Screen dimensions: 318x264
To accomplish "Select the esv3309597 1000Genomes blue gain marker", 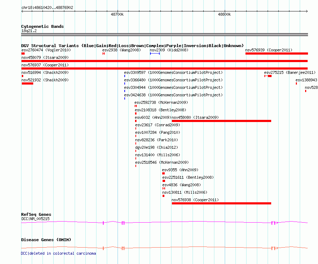I will 125,76.
